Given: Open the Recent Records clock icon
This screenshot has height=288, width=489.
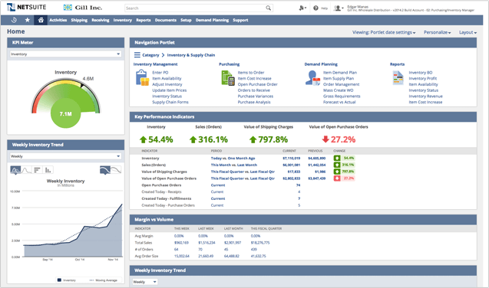Looking at the screenshot, I should click(14, 20).
